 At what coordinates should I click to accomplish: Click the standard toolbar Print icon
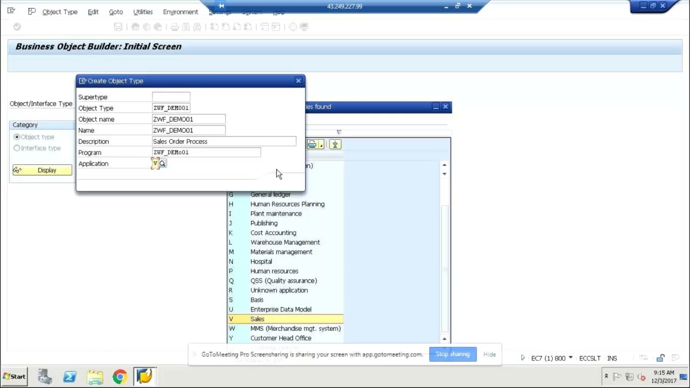pyautogui.click(x=174, y=27)
